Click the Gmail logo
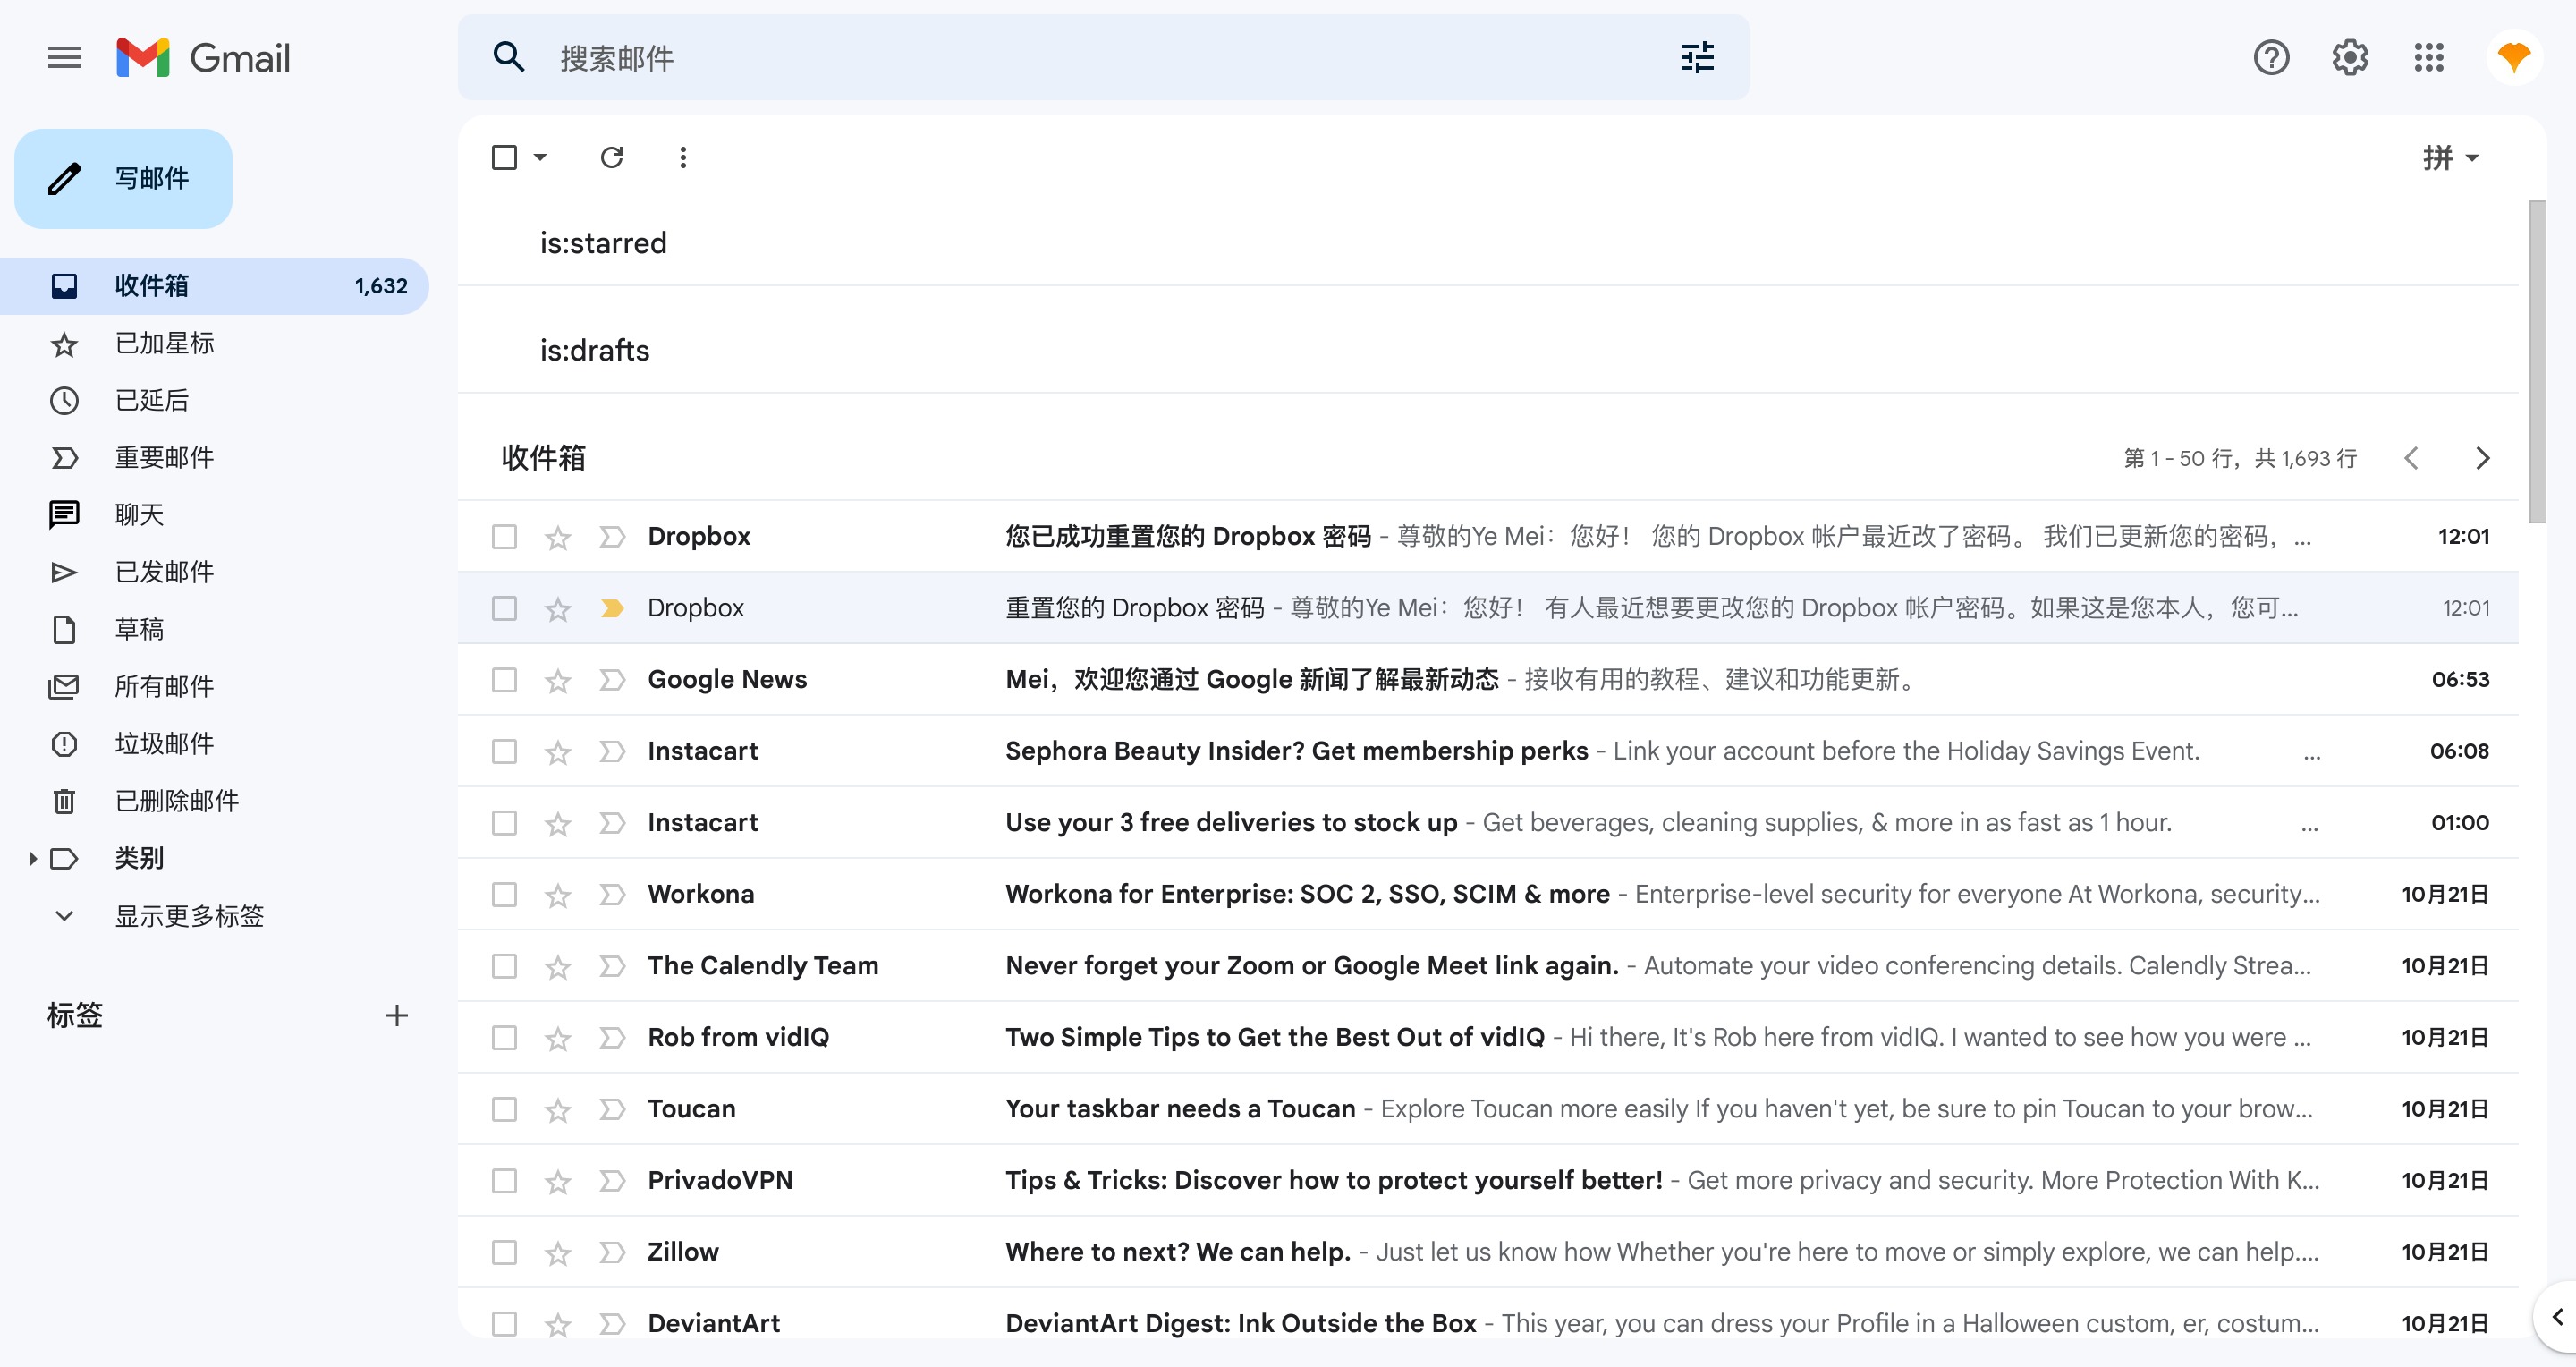2576x1367 pixels. pyautogui.click(x=203, y=57)
